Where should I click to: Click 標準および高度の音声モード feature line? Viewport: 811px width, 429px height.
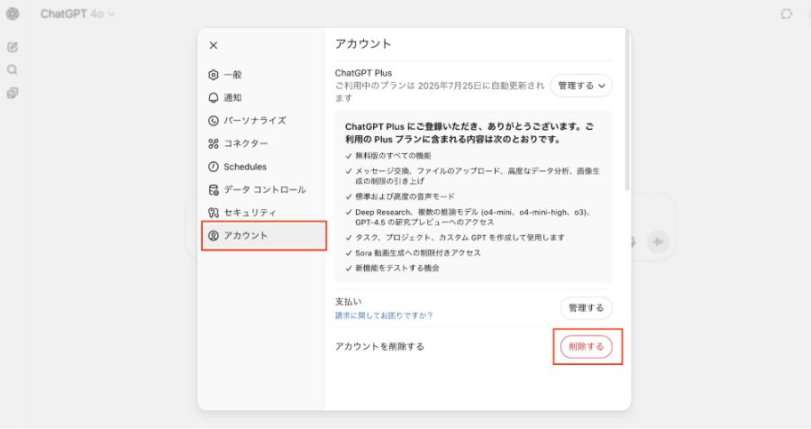[405, 196]
